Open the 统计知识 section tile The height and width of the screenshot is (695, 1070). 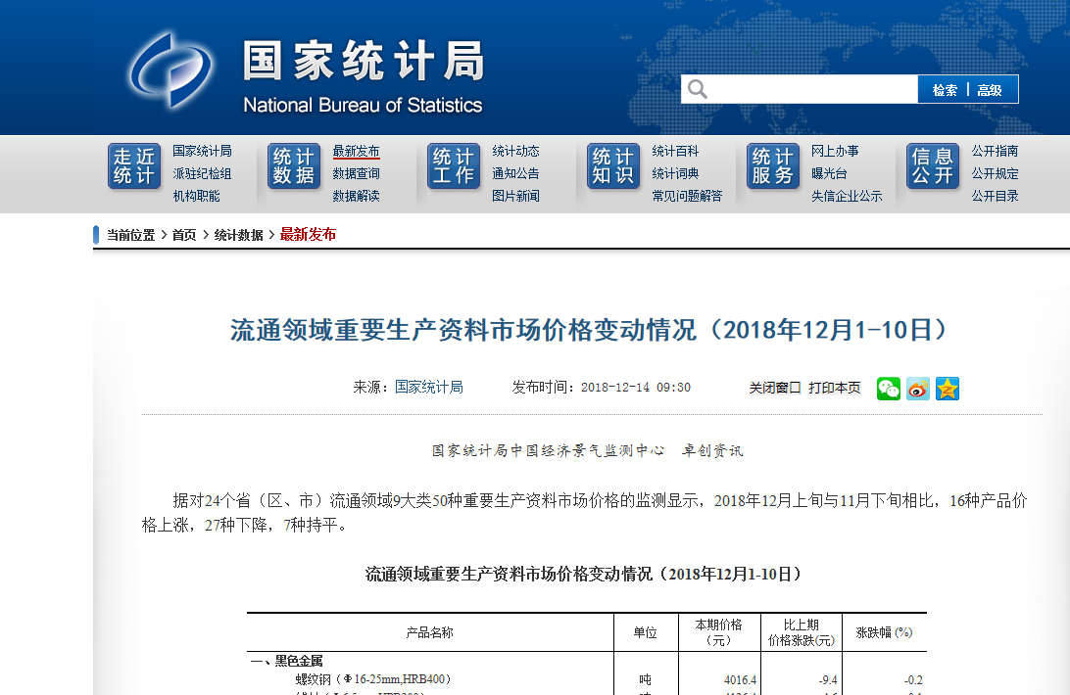pyautogui.click(x=613, y=166)
